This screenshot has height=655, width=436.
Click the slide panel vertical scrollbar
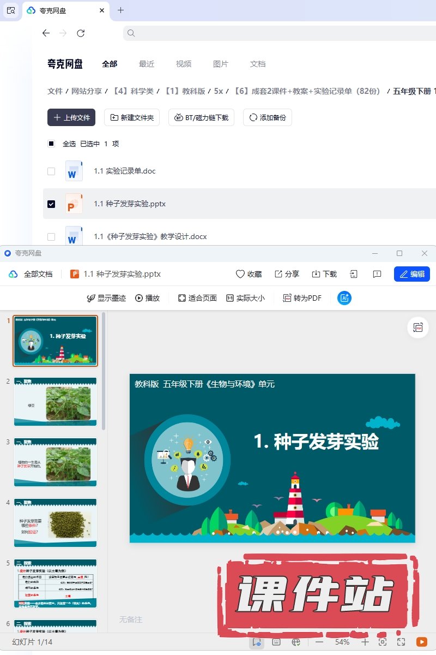click(x=104, y=371)
